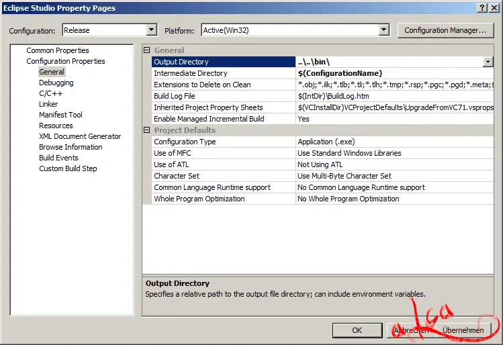Open the Debugging page in the tree
Image resolution: width=503 pixels, height=345 pixels.
pyautogui.click(x=56, y=83)
